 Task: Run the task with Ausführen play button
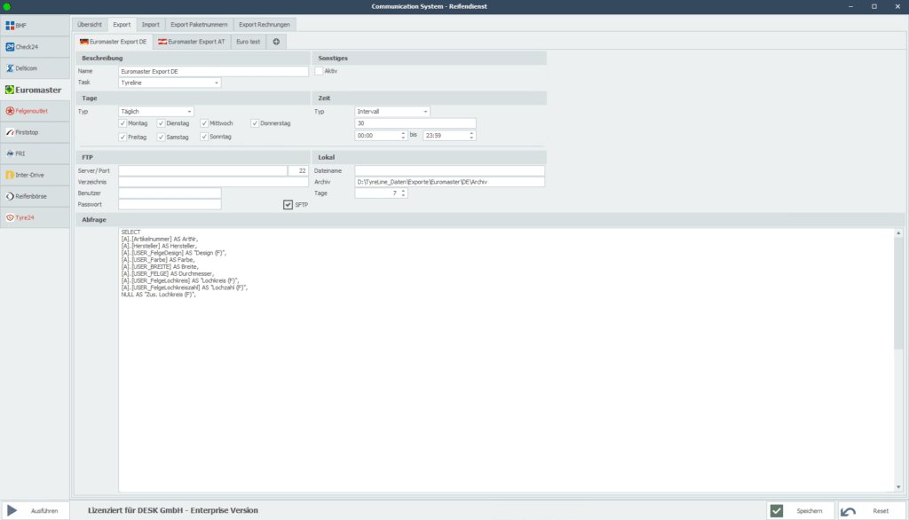[36, 511]
